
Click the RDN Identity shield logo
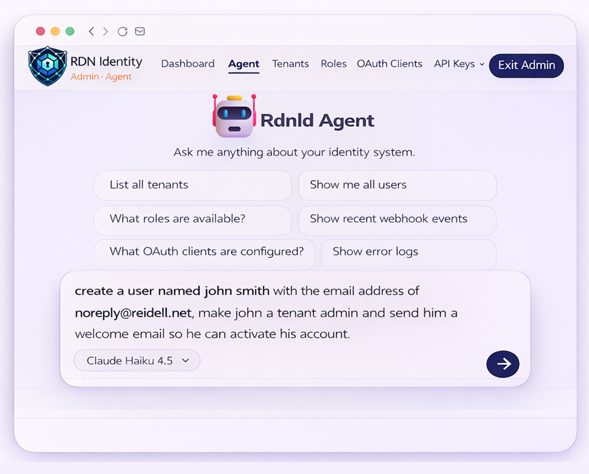48,65
